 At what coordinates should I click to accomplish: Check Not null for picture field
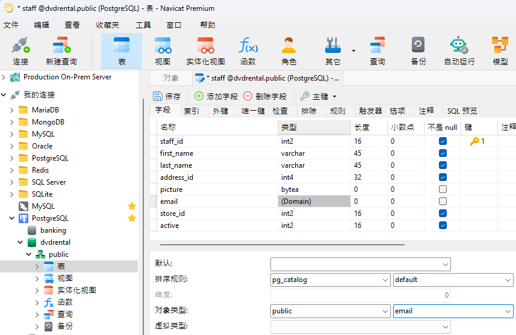pos(443,189)
